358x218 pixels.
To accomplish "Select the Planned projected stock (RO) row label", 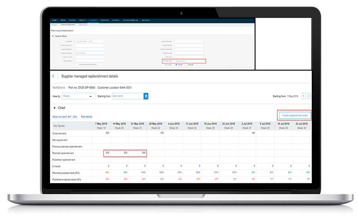I will pos(66,173).
